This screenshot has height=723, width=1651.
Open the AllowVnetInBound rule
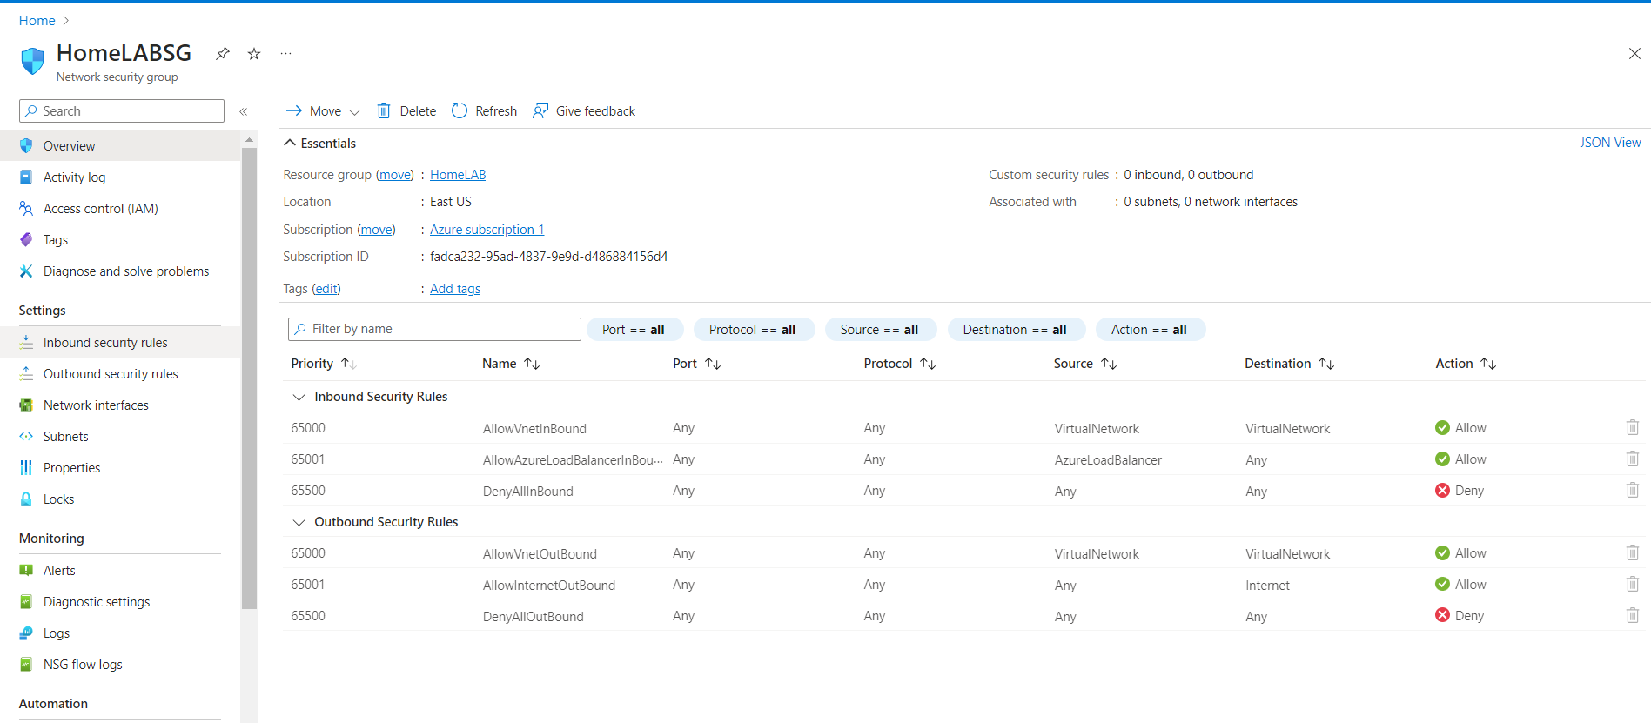(534, 429)
